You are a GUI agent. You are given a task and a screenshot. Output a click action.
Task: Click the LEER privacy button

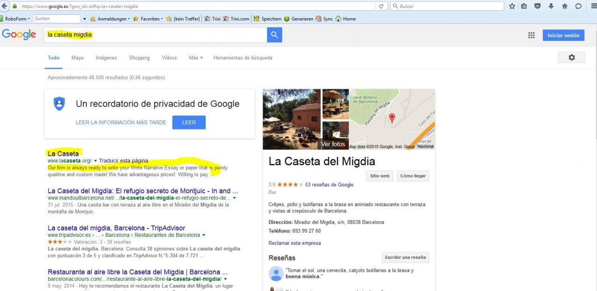(189, 122)
